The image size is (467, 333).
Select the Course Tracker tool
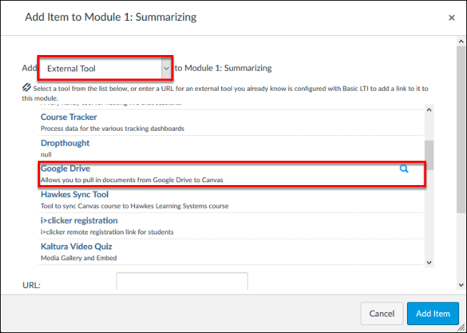pyautogui.click(x=69, y=117)
